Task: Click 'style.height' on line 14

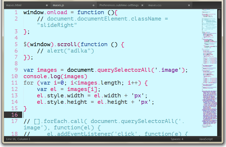Action: [67, 102]
